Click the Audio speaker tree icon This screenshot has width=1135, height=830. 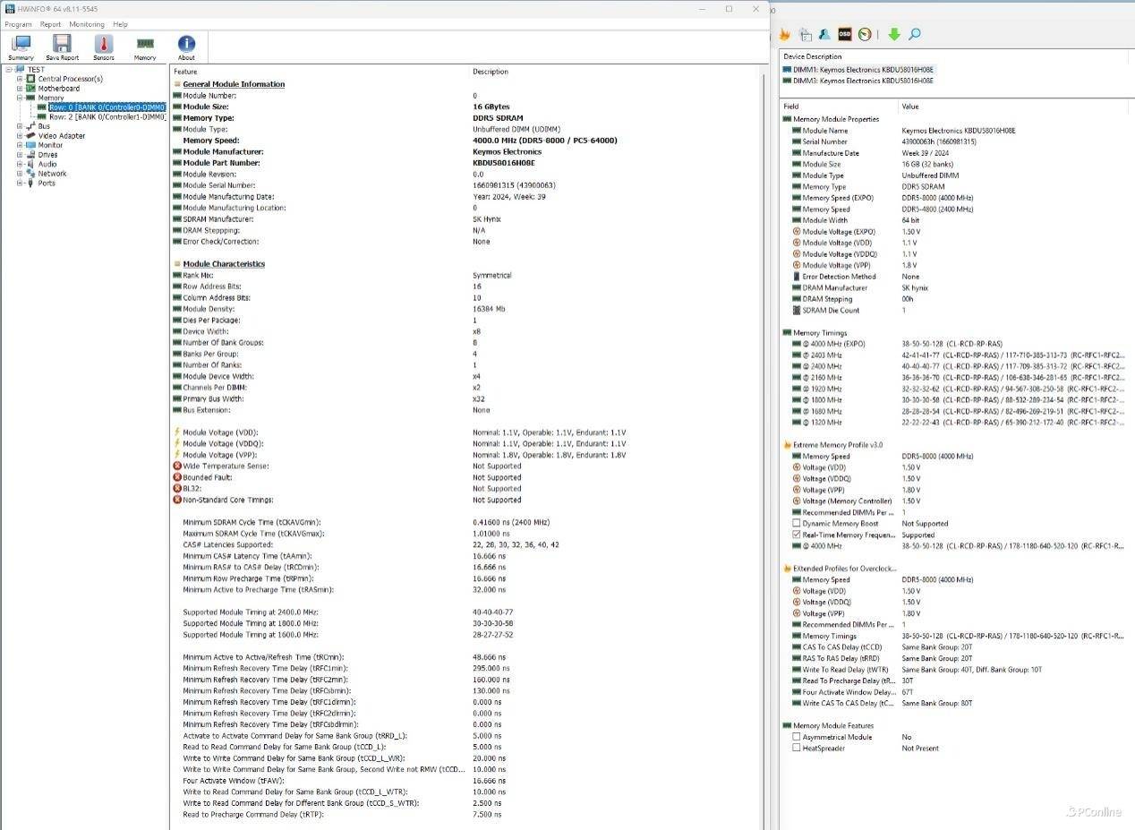(x=30, y=164)
